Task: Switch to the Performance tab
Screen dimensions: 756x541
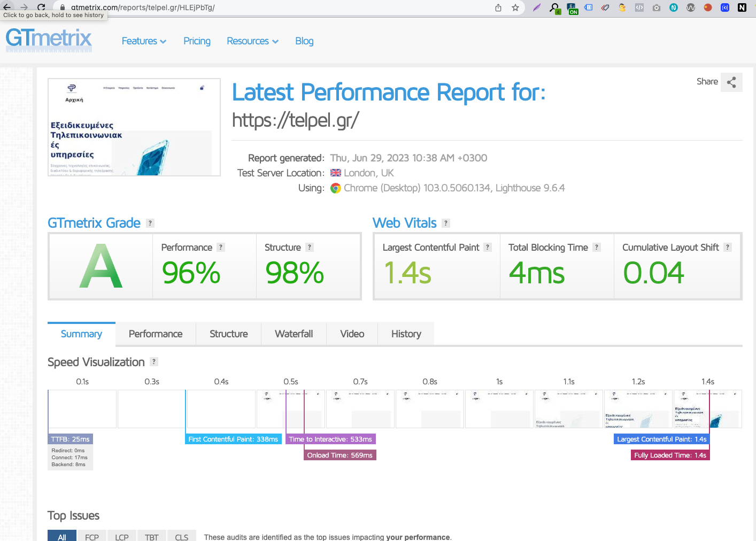Action: [x=156, y=334]
